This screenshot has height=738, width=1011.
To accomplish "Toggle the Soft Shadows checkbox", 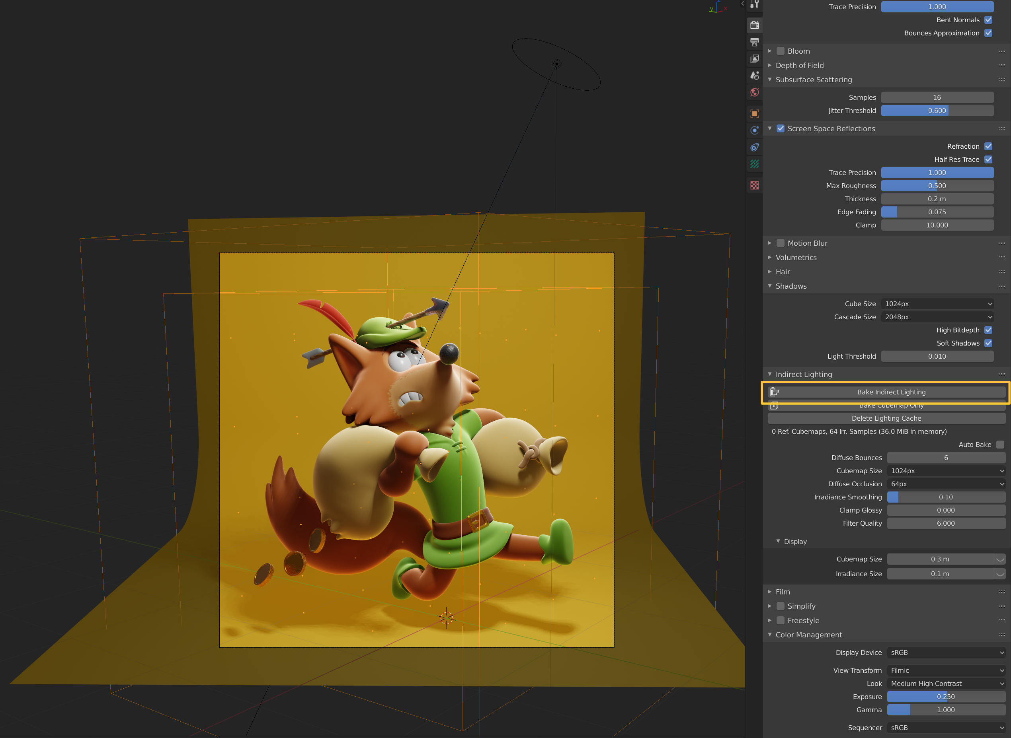I will [x=988, y=343].
